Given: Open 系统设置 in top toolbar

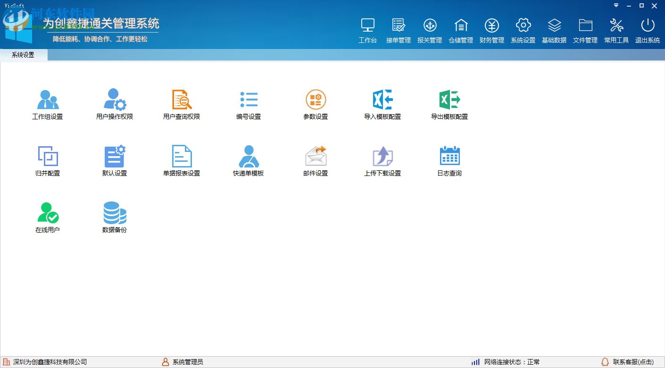Looking at the screenshot, I should tap(523, 31).
